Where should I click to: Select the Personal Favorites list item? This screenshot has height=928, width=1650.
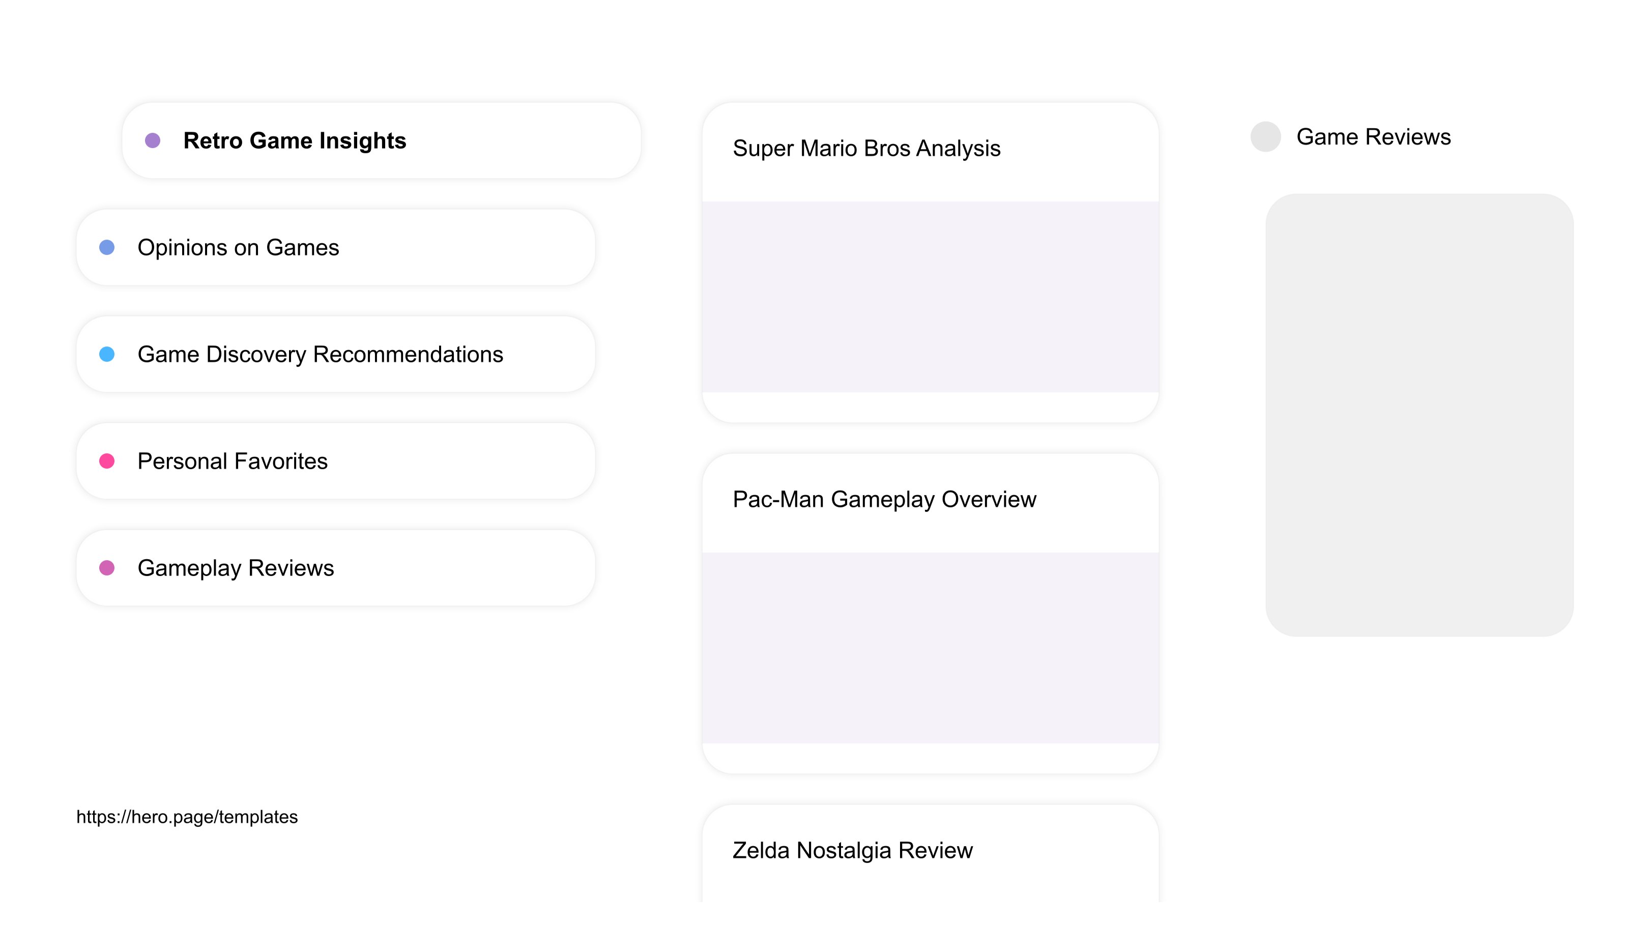tap(336, 461)
